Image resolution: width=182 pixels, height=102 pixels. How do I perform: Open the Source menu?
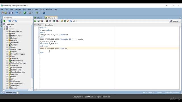(x=30, y=9)
